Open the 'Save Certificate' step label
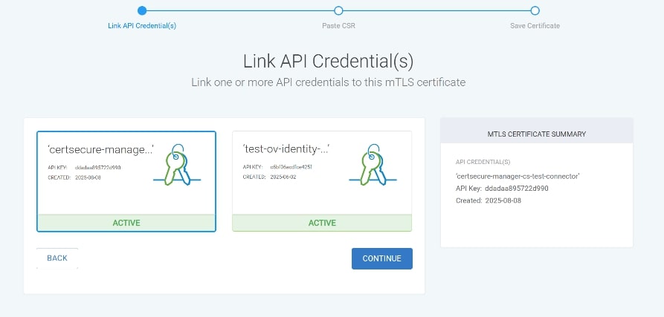Viewport: 664px width, 317px height. coord(535,26)
